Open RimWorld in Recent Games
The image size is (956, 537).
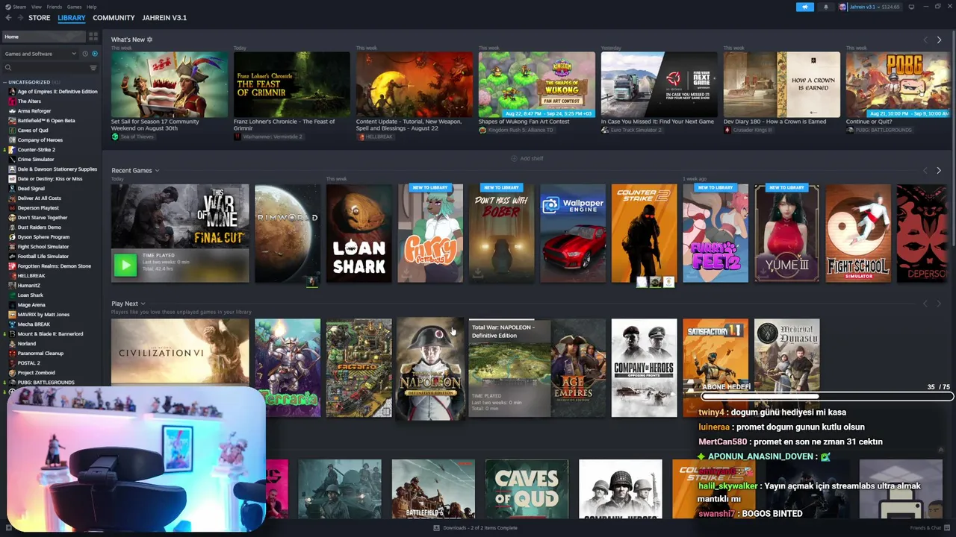288,233
